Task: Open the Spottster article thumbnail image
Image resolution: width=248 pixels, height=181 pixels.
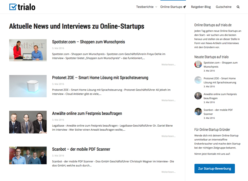Action: point(28,50)
